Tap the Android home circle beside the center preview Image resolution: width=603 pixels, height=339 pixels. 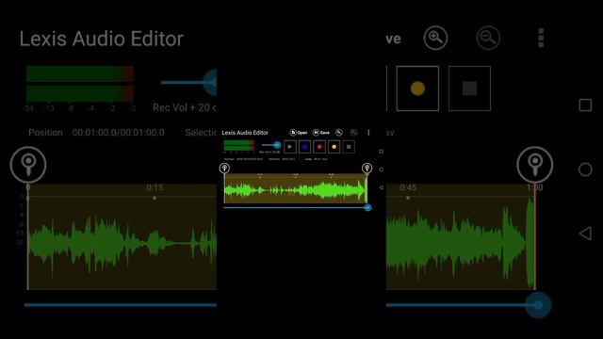[381, 169]
